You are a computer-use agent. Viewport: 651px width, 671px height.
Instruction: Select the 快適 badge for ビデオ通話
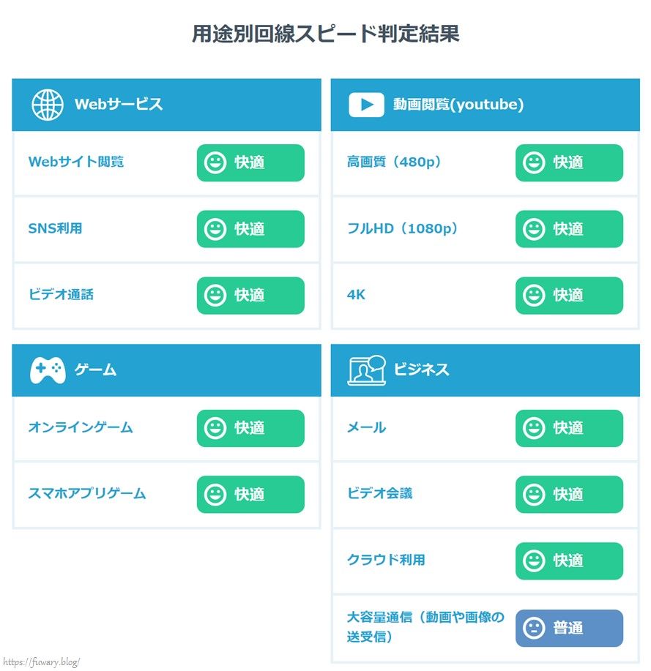point(250,296)
